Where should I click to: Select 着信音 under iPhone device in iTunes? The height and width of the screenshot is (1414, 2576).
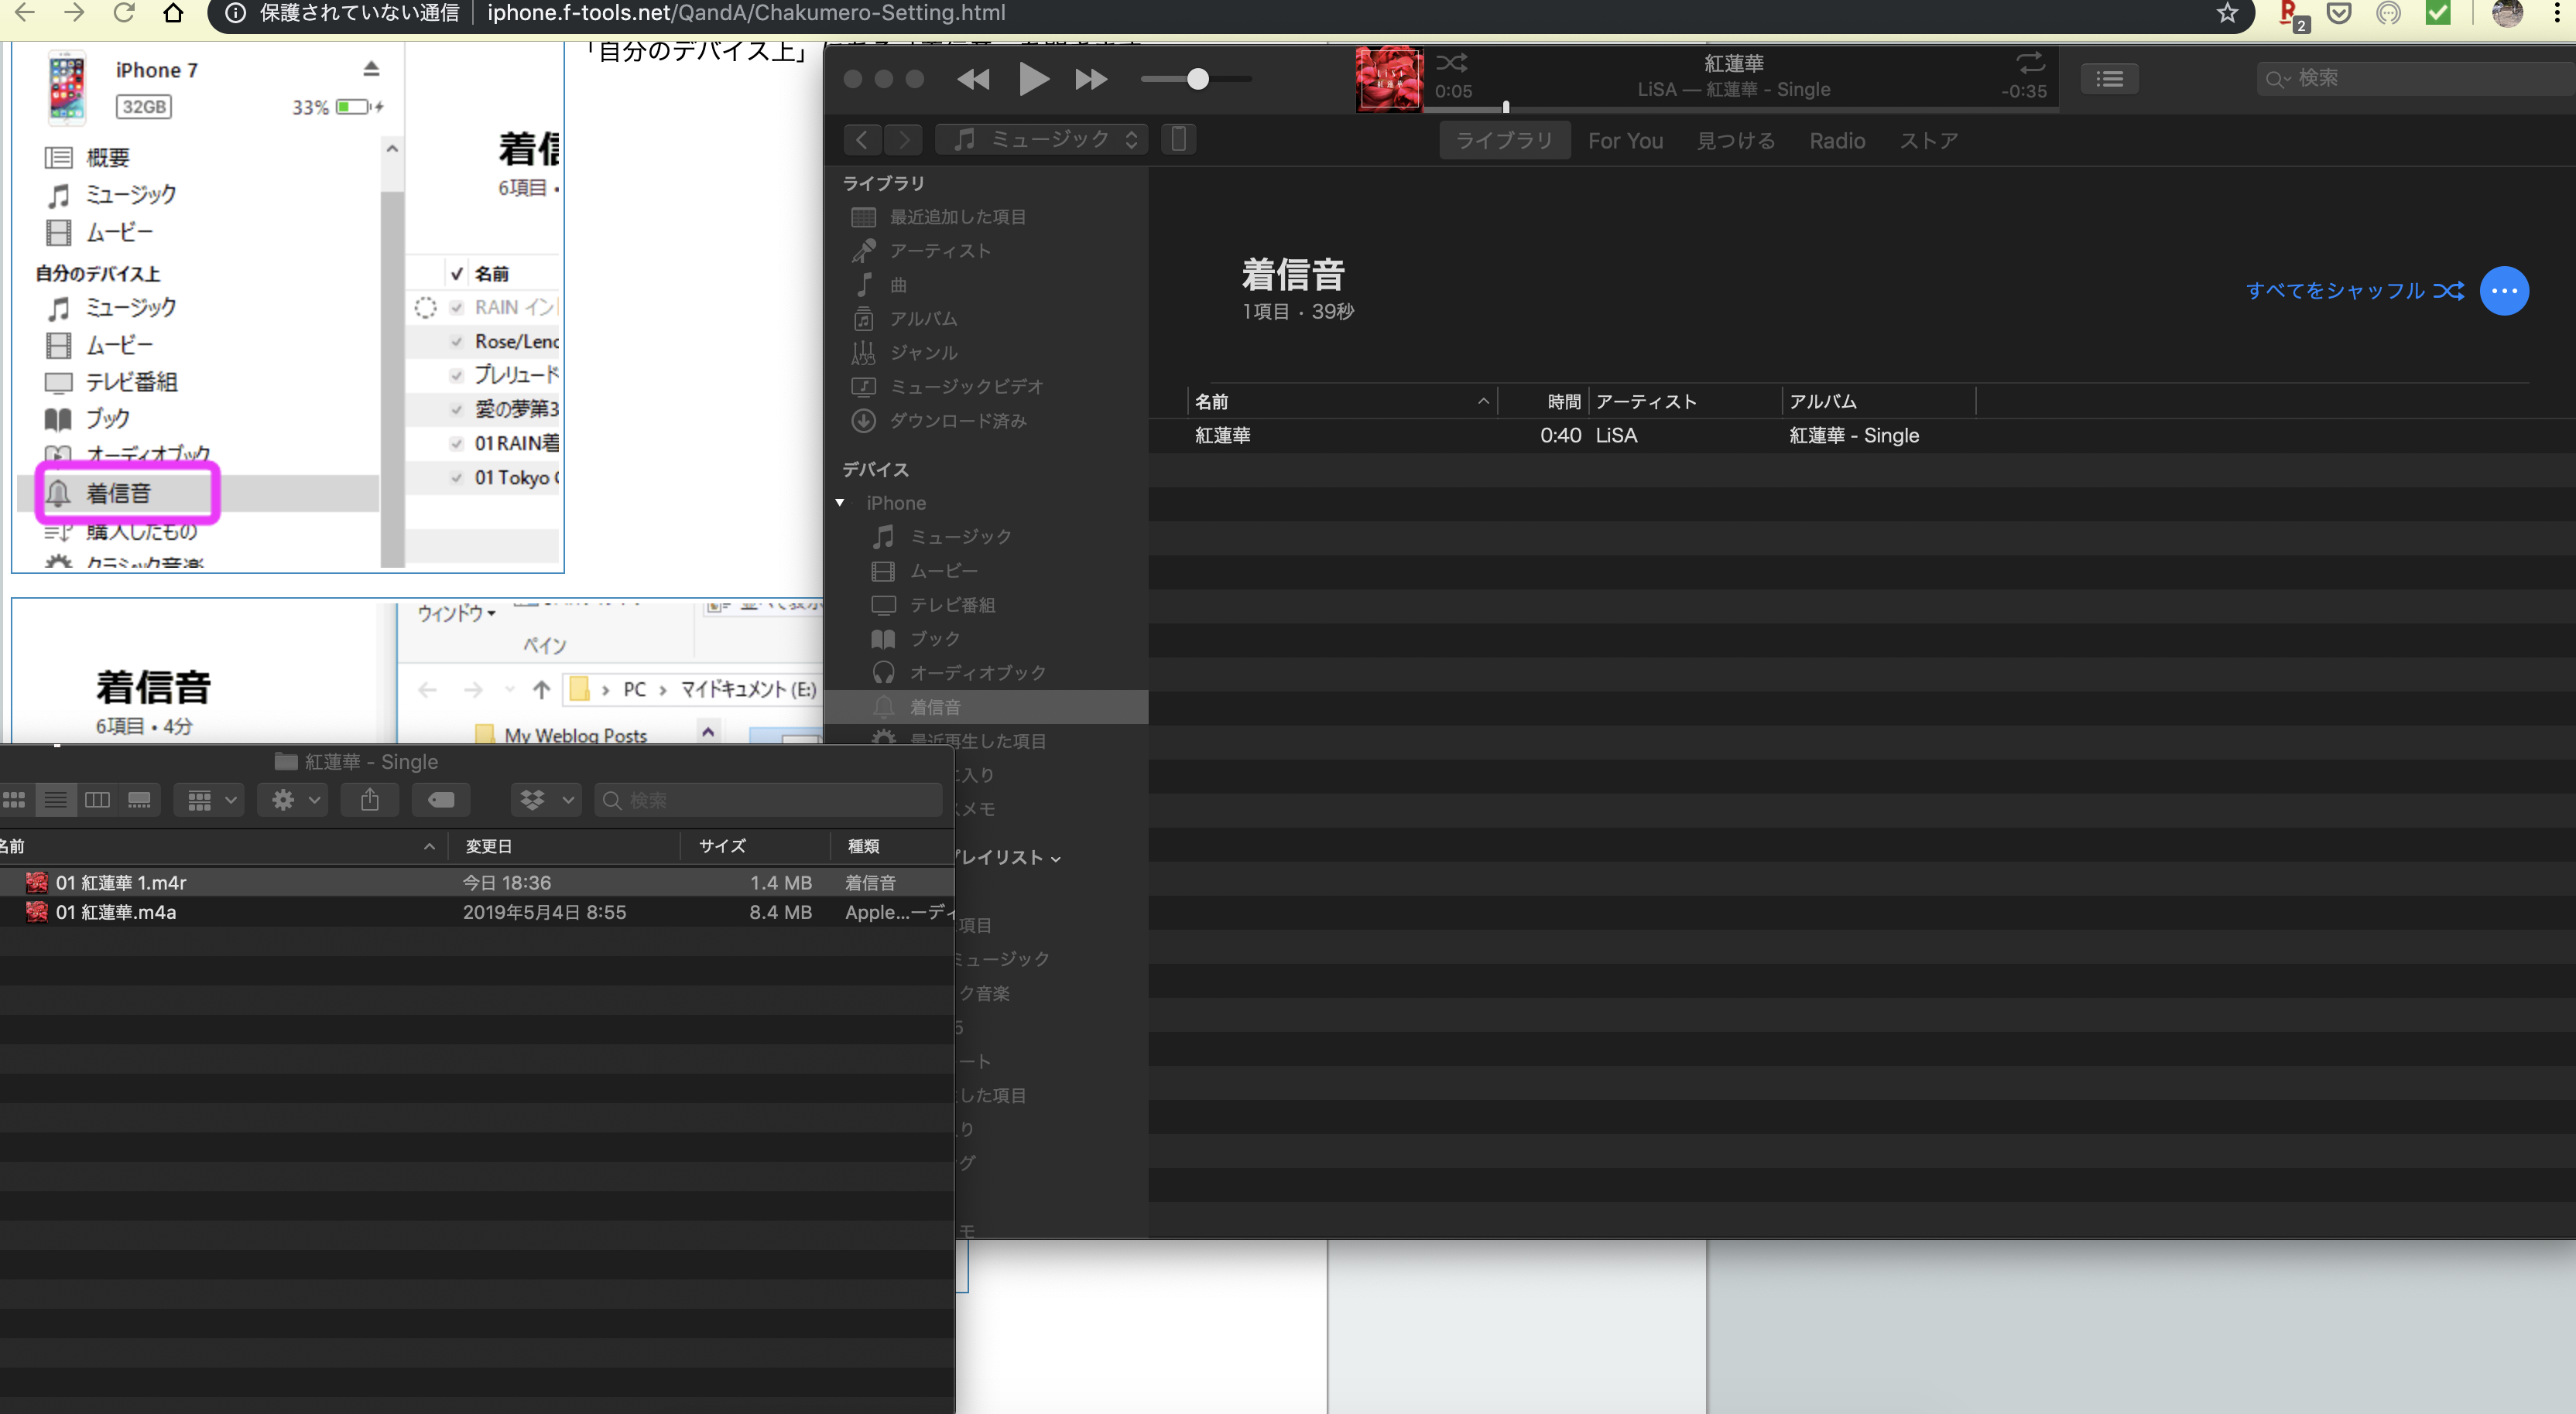click(x=986, y=706)
